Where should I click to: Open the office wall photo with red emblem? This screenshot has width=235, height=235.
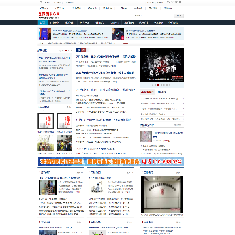pyautogui.click(x=162, y=195)
